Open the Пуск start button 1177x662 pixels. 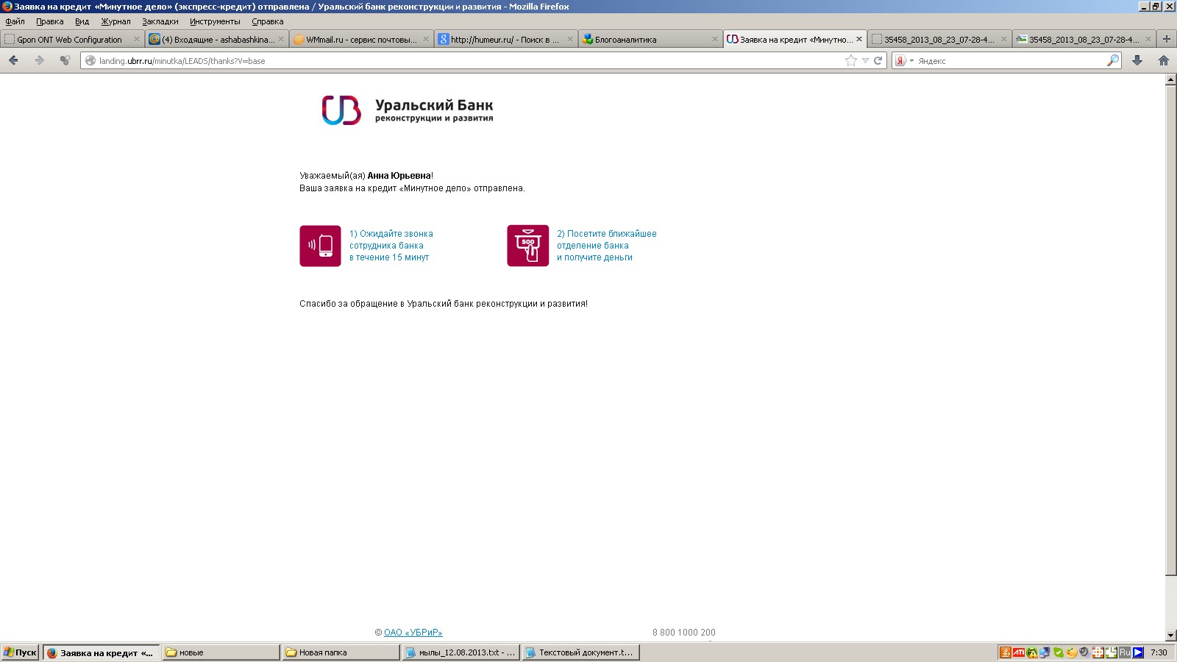(20, 652)
